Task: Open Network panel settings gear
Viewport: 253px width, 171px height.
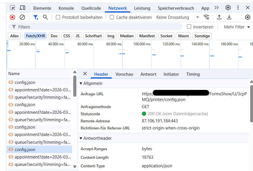Action: pyautogui.click(x=248, y=17)
